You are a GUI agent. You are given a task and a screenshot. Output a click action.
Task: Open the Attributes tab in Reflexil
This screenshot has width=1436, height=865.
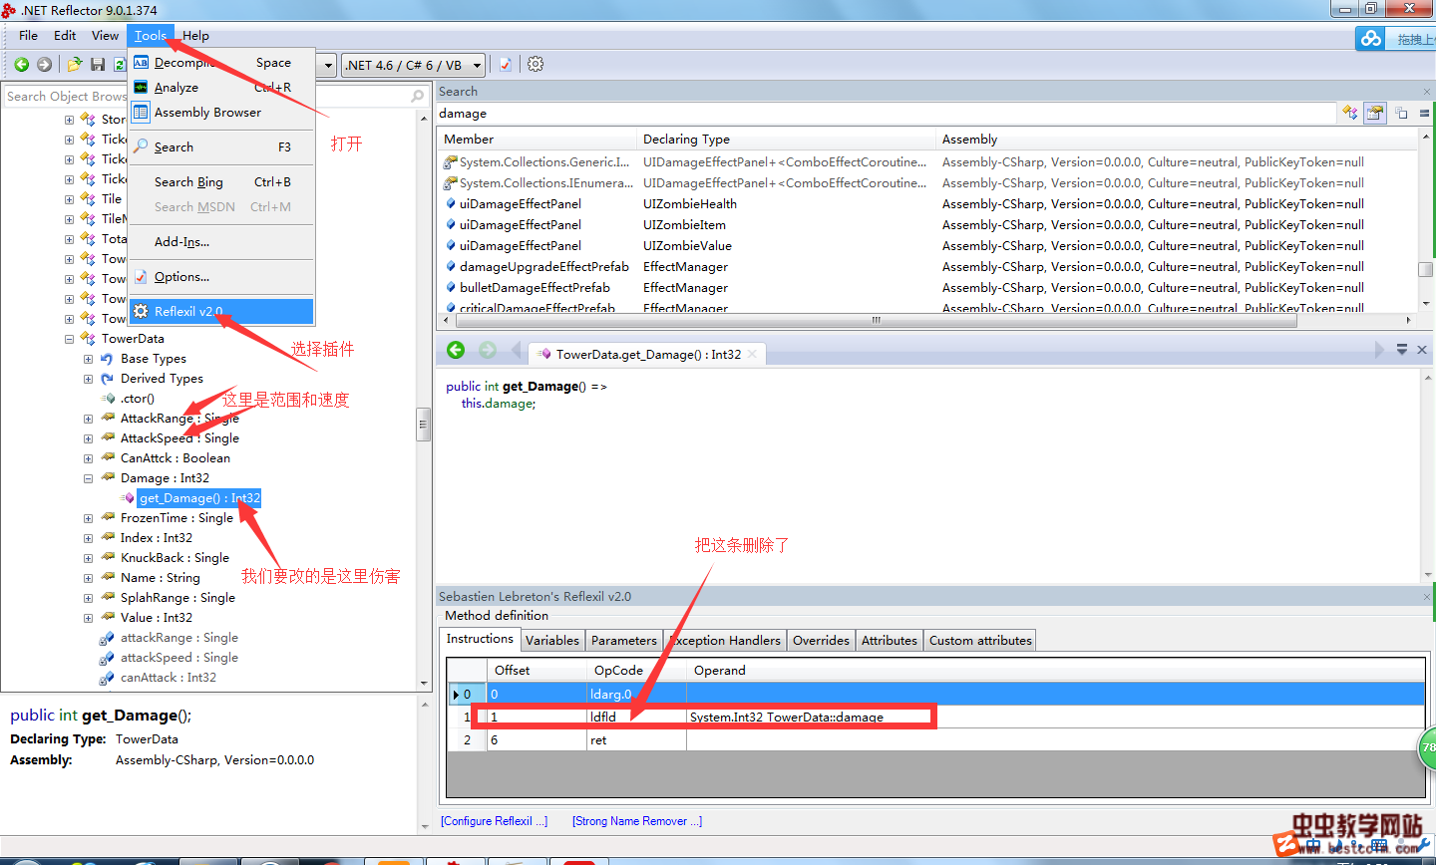pyautogui.click(x=889, y=641)
